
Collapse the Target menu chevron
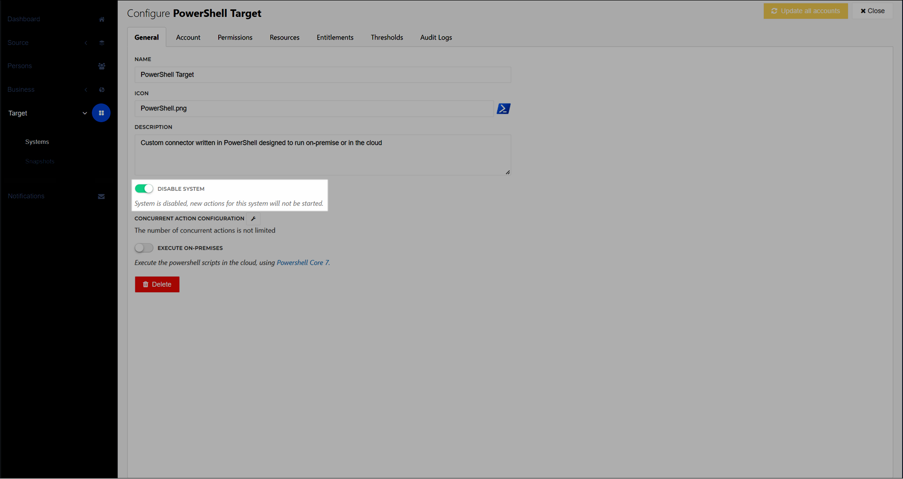[x=85, y=113]
